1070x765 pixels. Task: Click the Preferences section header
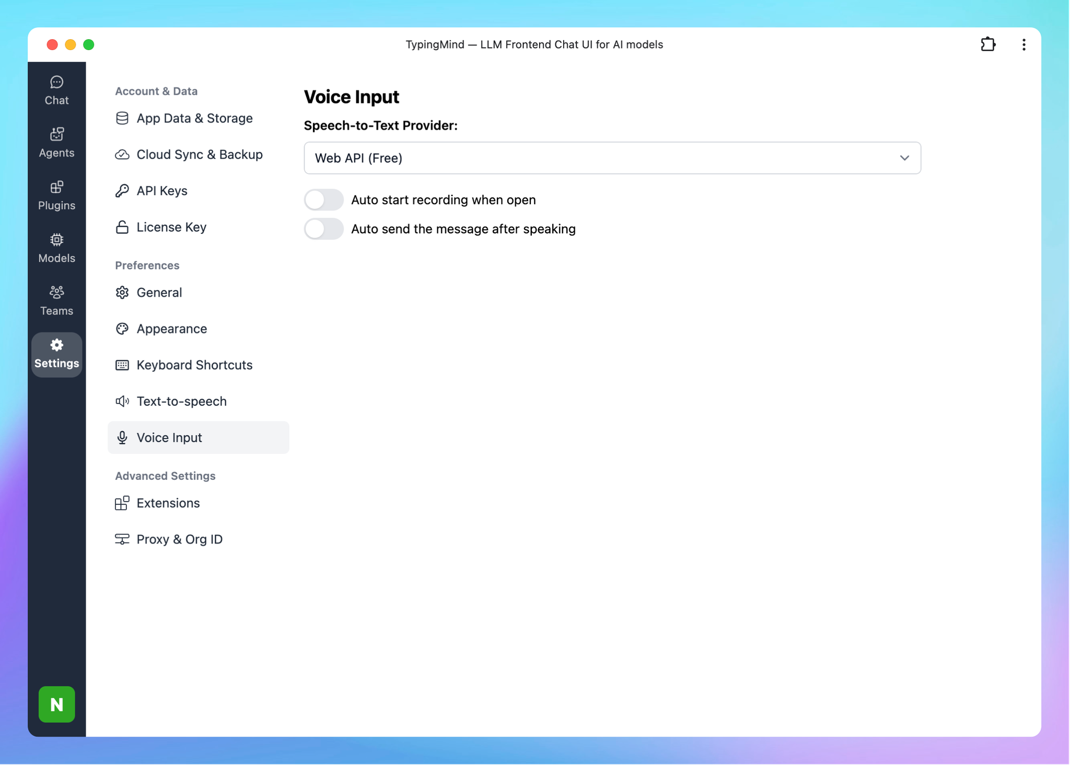click(x=147, y=265)
